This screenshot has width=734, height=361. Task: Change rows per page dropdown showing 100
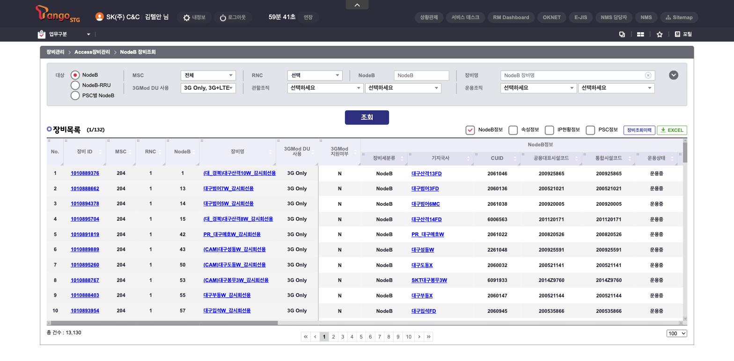677,333
